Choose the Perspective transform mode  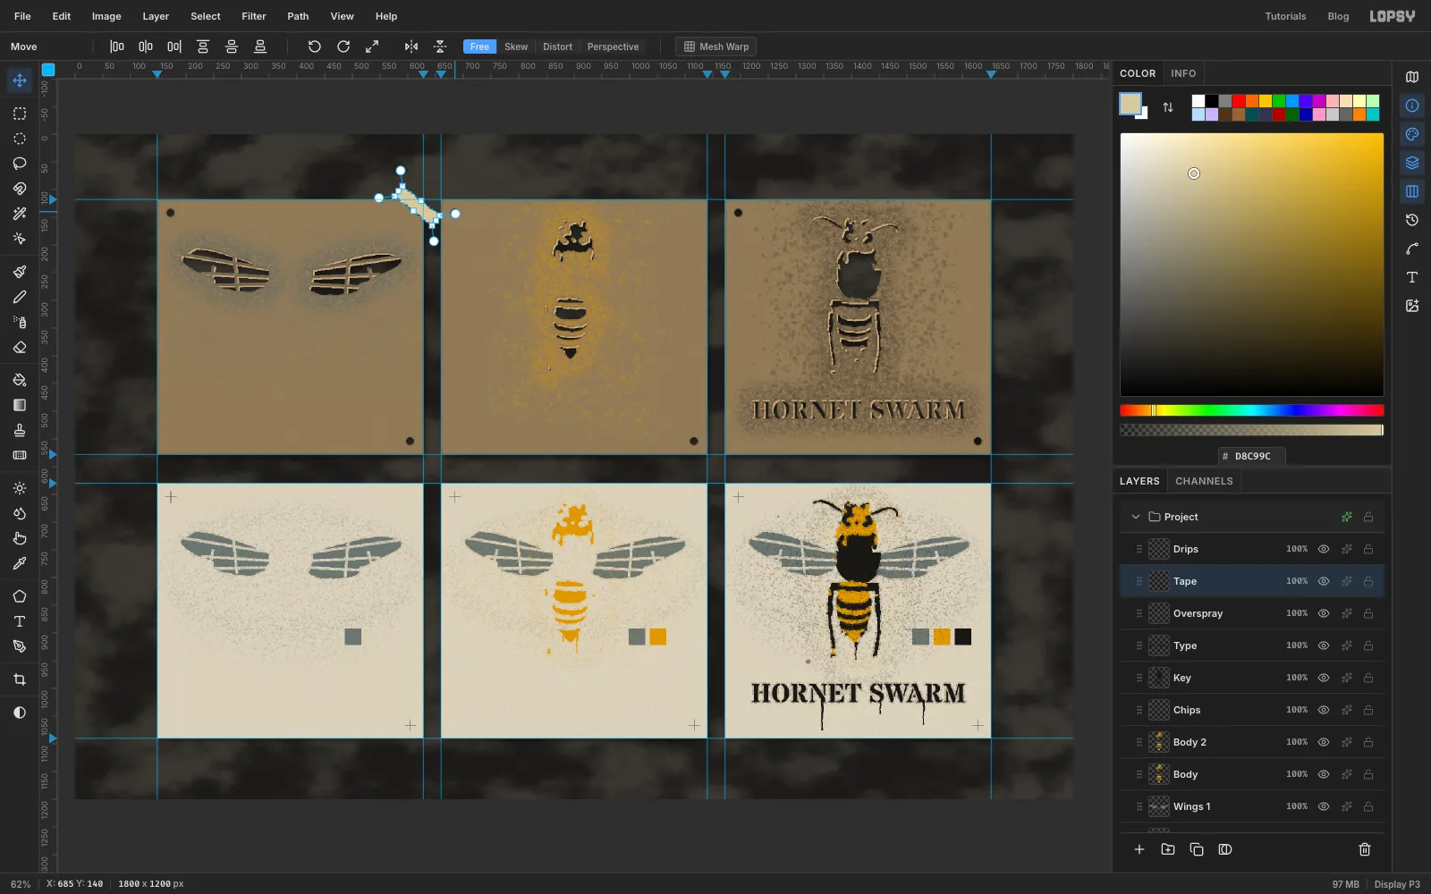613,46
